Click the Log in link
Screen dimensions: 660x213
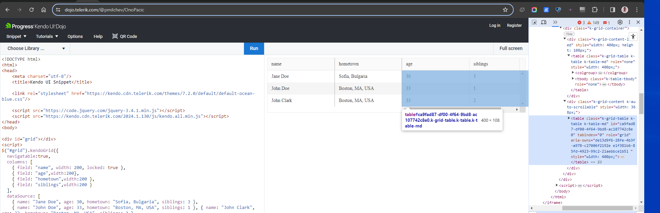tap(495, 25)
